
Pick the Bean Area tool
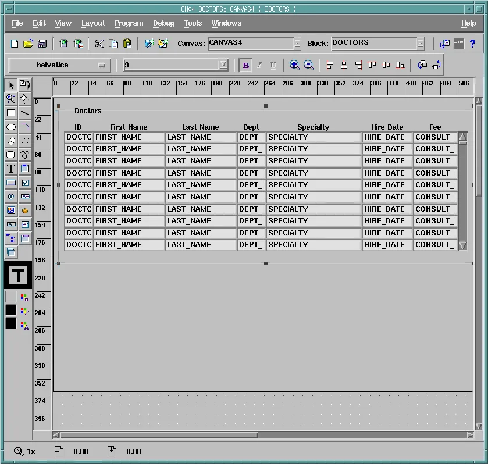click(25, 210)
